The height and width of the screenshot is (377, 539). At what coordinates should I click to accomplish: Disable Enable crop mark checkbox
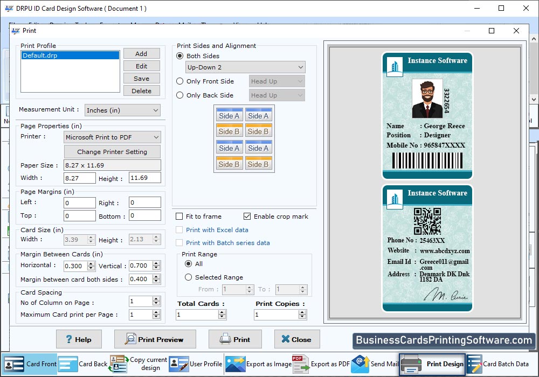[247, 217]
